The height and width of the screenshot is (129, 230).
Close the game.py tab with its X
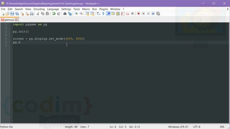tap(16, 20)
